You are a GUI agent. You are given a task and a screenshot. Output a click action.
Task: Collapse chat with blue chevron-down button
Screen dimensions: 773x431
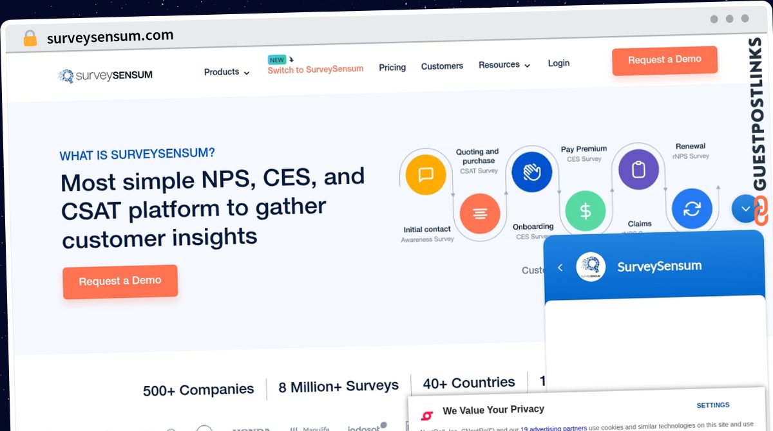click(745, 208)
